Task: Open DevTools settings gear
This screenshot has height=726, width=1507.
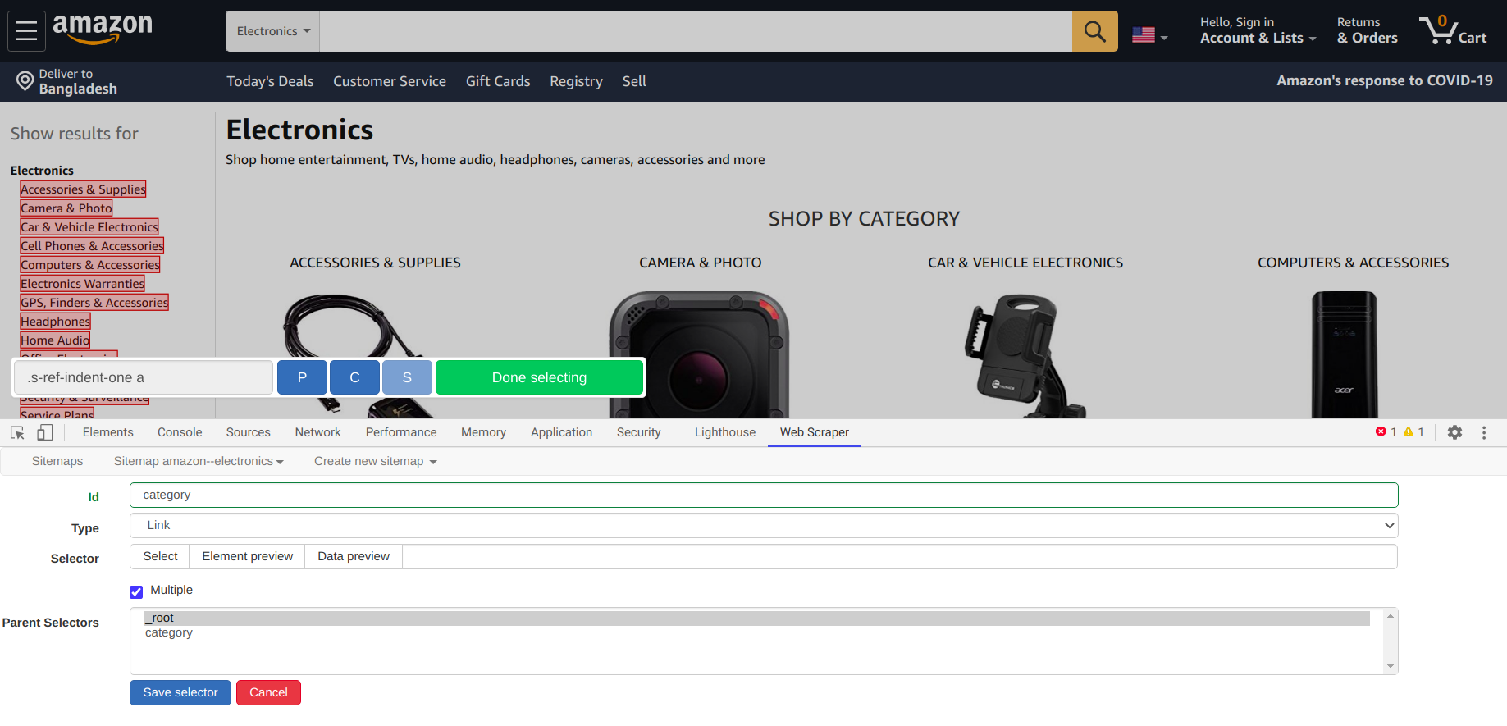Action: pos(1454,432)
